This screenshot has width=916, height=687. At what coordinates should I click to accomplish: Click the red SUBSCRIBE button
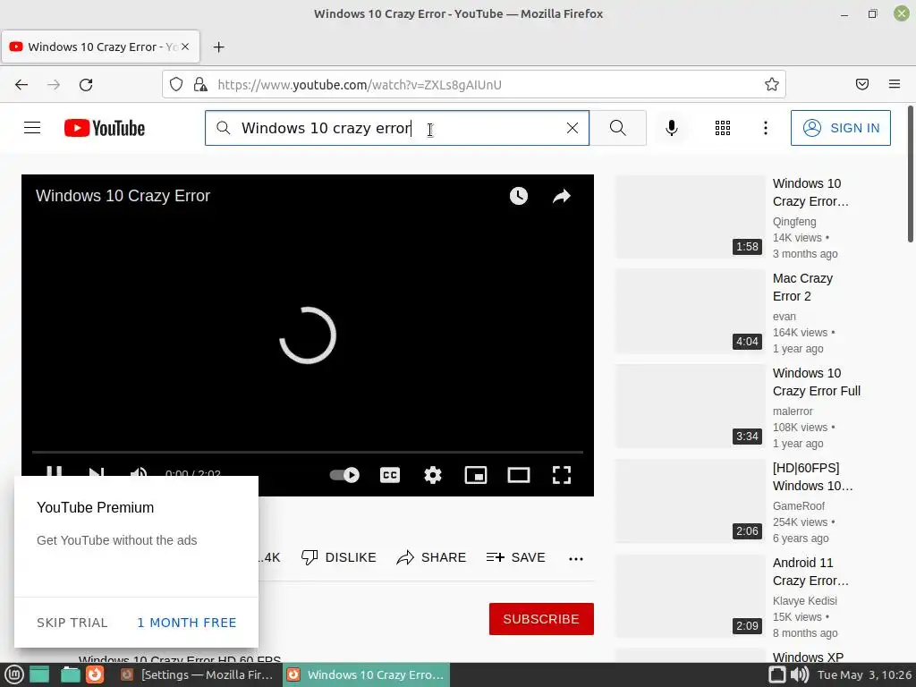541,619
